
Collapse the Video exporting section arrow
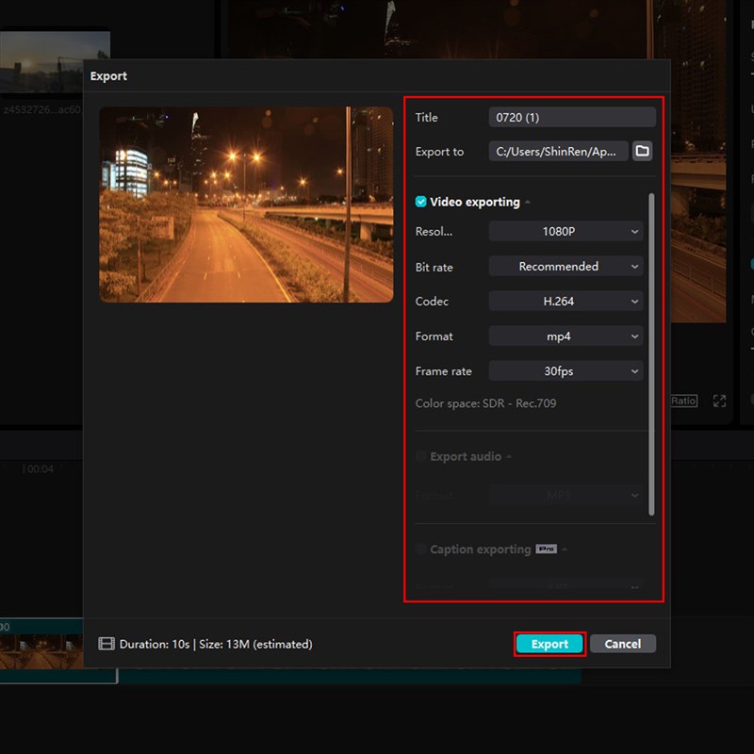pos(528,203)
